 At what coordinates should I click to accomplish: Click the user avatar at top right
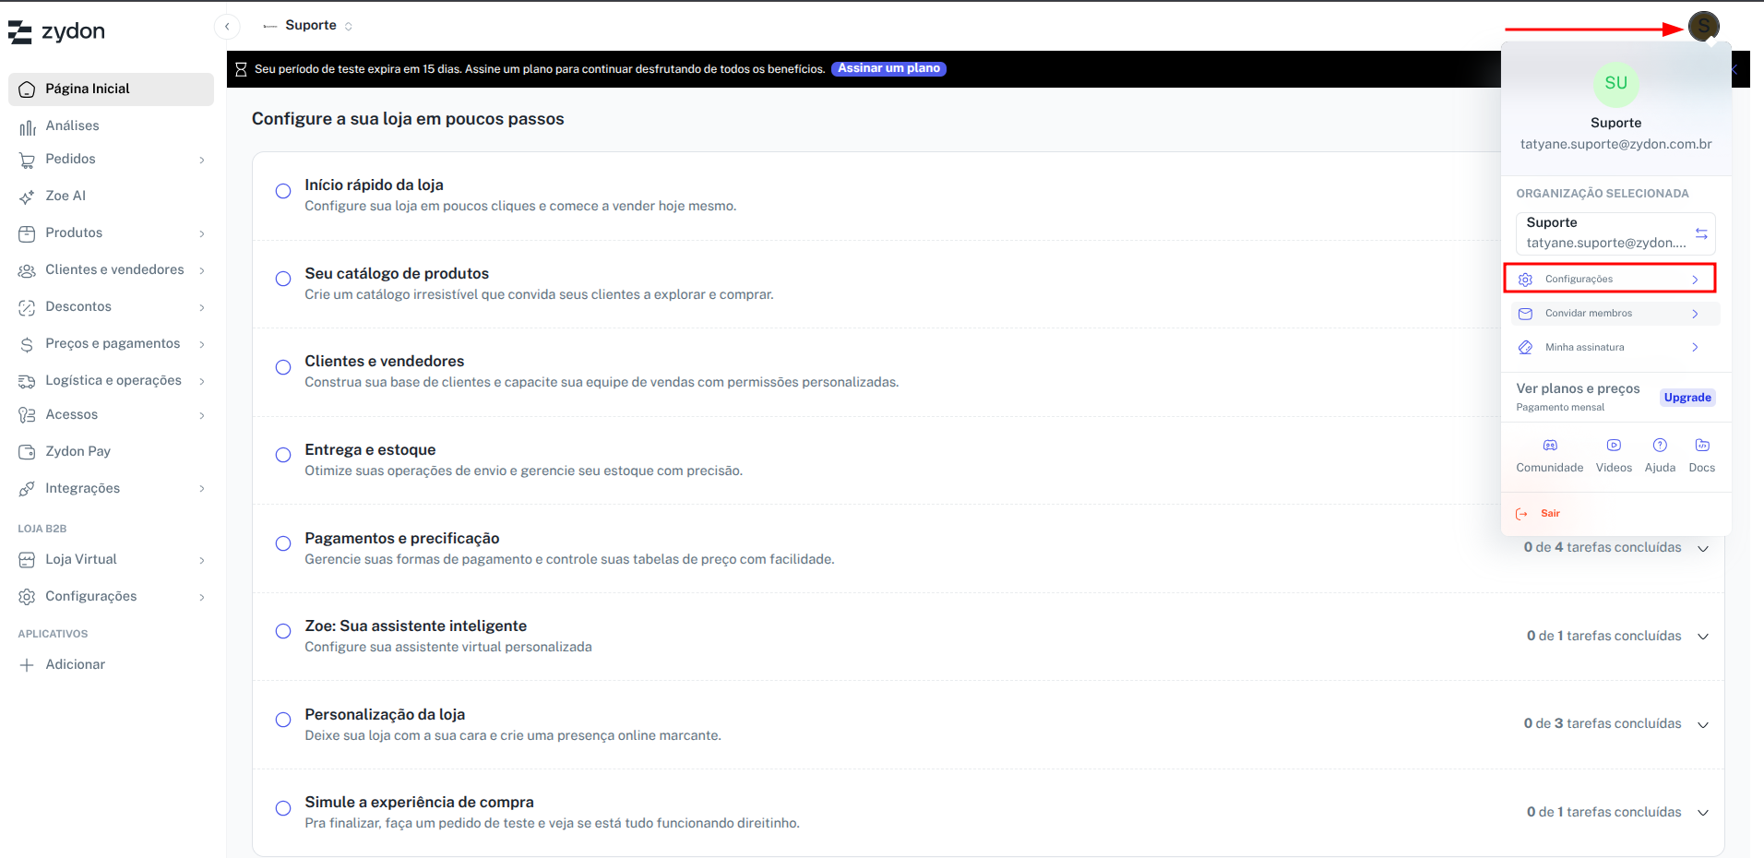point(1703,27)
